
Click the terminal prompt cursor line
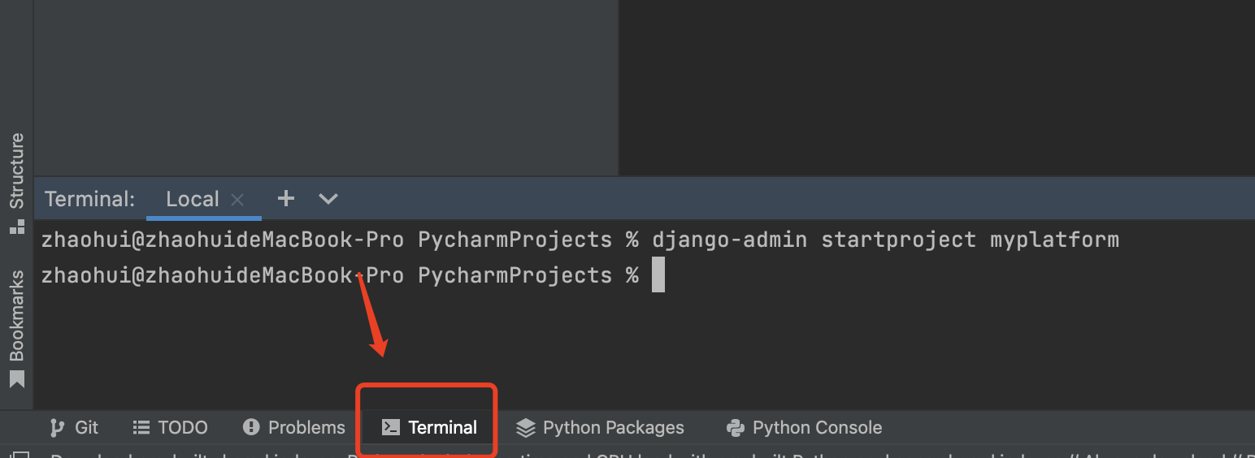tap(353, 275)
